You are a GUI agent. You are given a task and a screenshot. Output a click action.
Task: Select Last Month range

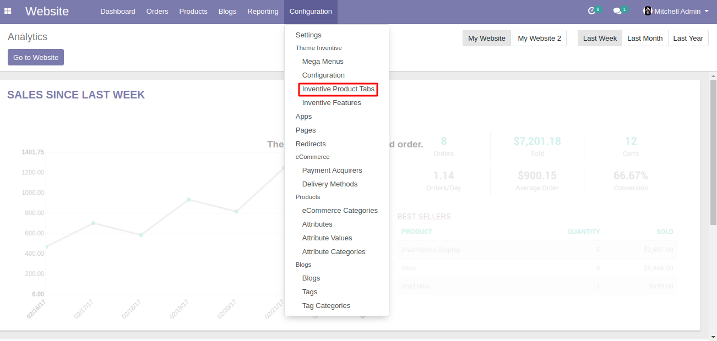click(x=645, y=38)
